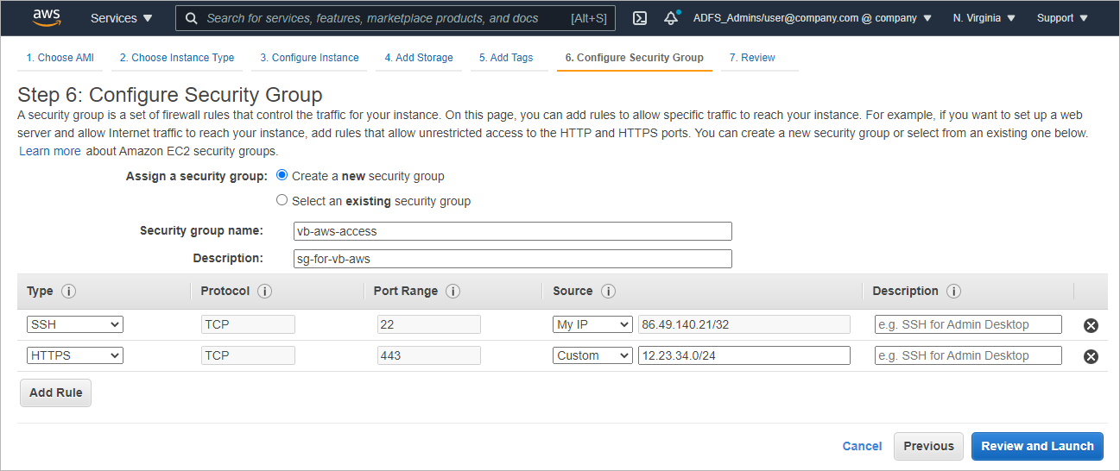Image resolution: width=1120 pixels, height=471 pixels.
Task: Go to the 4. Add Storage tab
Action: click(419, 58)
